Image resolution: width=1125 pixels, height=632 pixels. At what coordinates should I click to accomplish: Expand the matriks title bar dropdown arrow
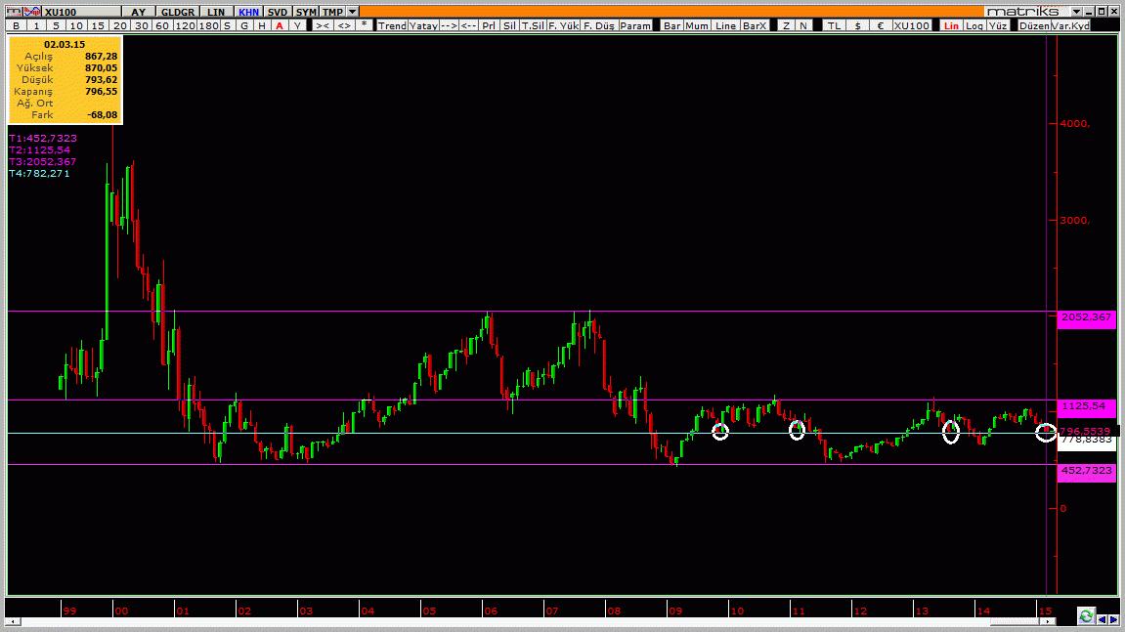point(1076,12)
